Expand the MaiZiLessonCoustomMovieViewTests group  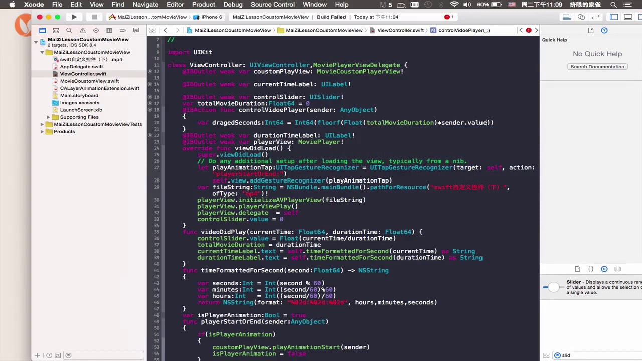(42, 124)
